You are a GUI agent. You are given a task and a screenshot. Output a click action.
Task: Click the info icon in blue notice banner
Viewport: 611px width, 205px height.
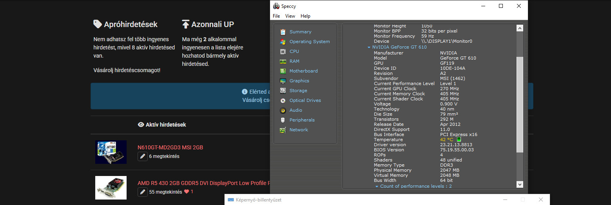pyautogui.click(x=245, y=92)
